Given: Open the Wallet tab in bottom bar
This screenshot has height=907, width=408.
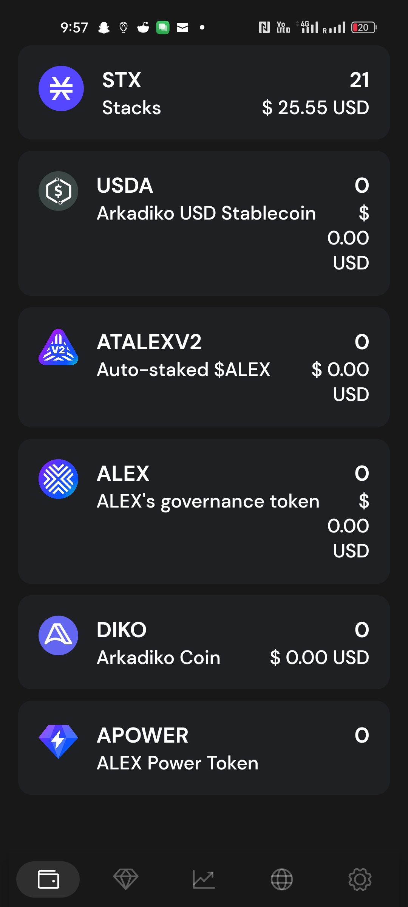Looking at the screenshot, I should click(x=48, y=879).
